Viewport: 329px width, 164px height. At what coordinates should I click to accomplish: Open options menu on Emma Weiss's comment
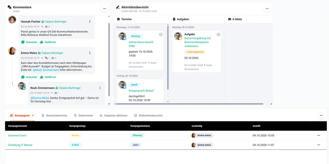click(90, 53)
